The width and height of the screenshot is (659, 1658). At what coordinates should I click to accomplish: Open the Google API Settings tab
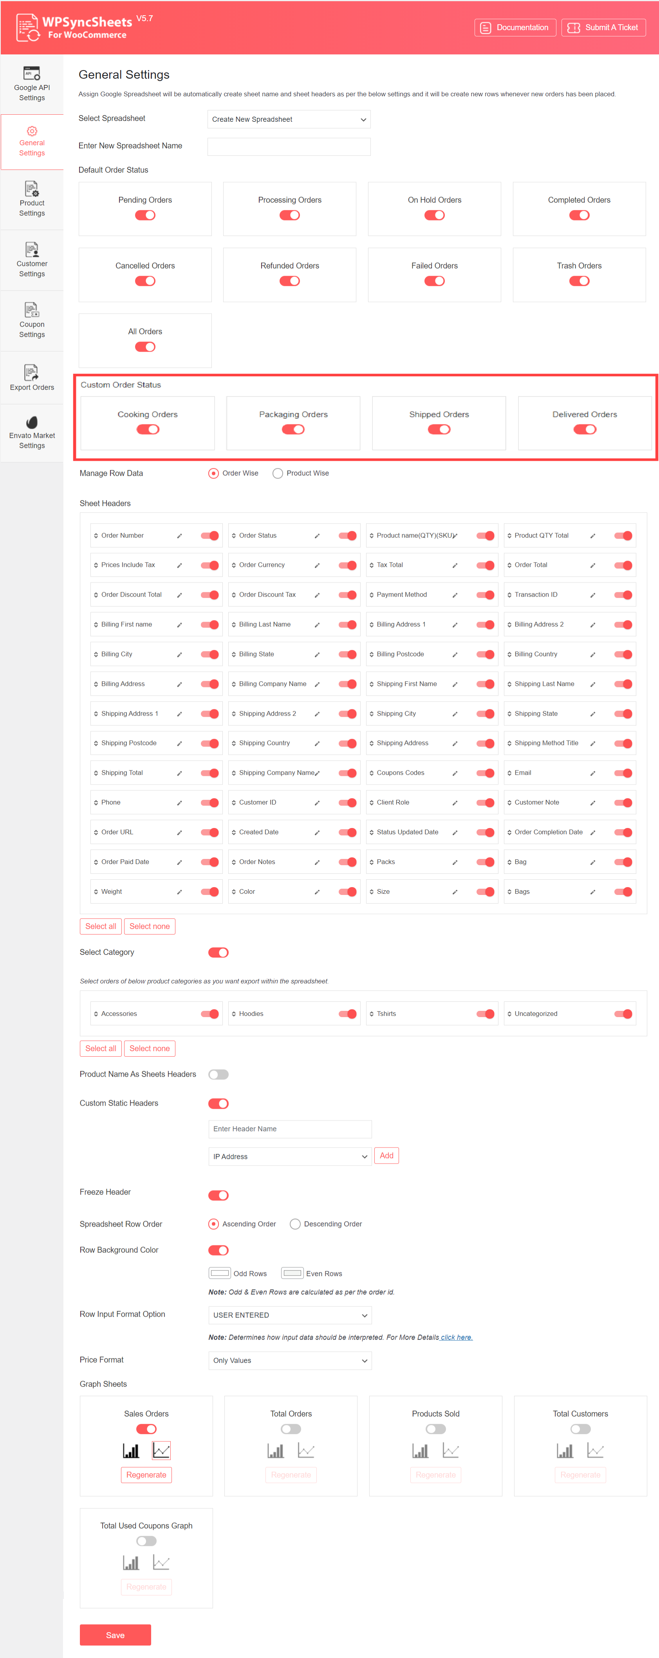[32, 84]
